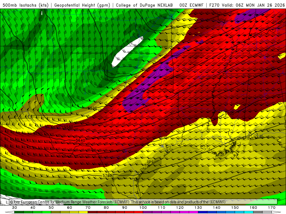The height and width of the screenshot is (214, 286).
Task: Click the 60 value on the color scale
Action: tap(69, 208)
